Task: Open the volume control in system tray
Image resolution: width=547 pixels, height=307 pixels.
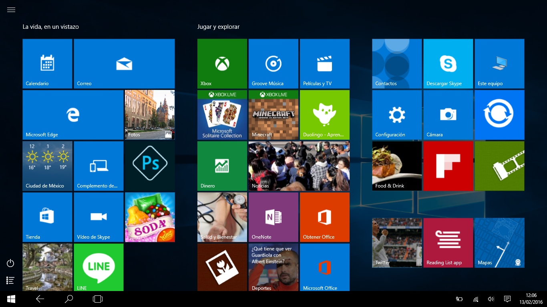Action: click(491, 299)
